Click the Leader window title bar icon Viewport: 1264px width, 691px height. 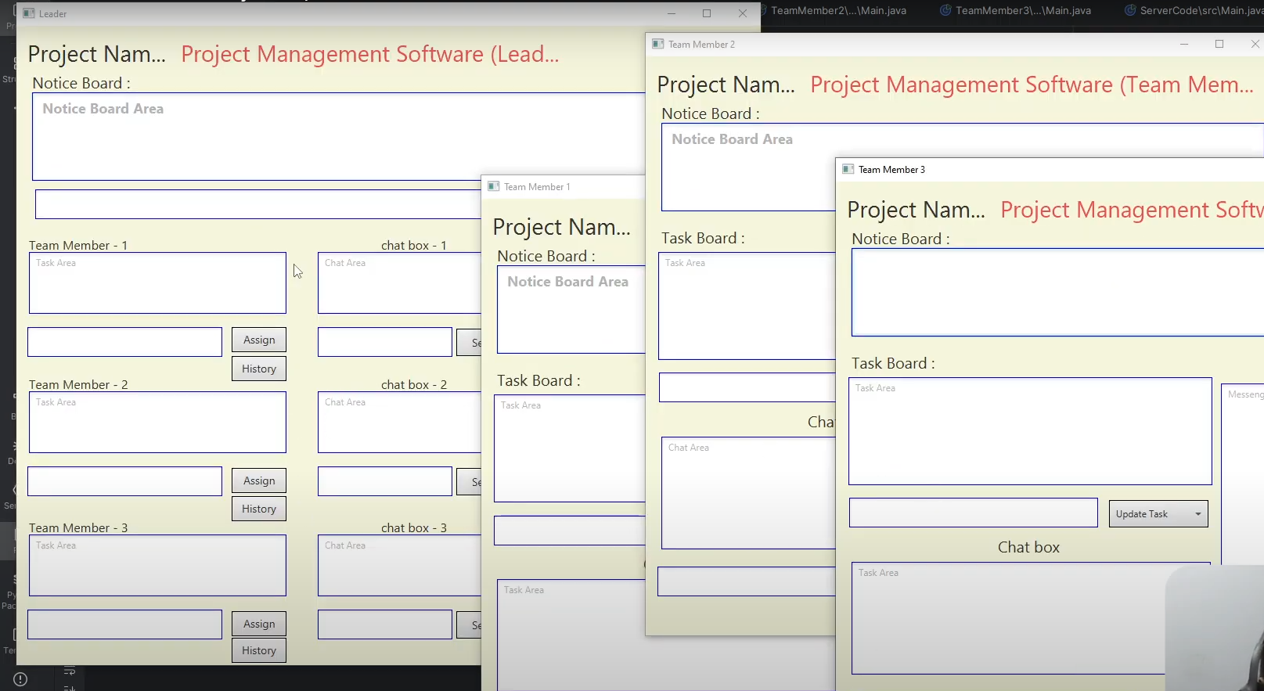[x=29, y=13]
